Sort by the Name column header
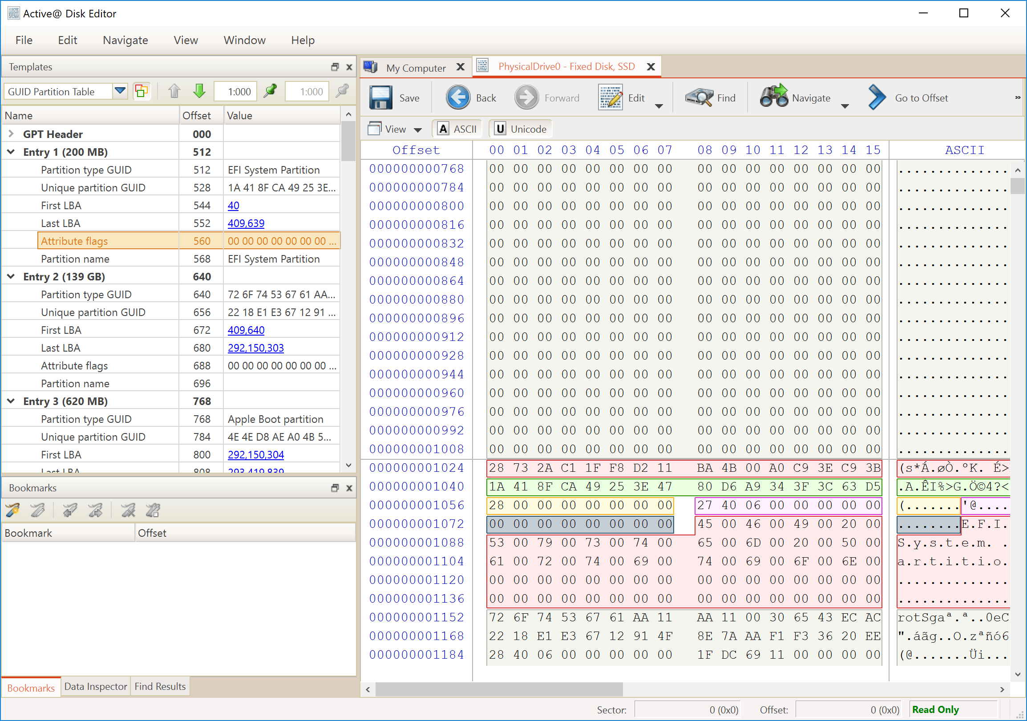Image resolution: width=1027 pixels, height=721 pixels. pyautogui.click(x=90, y=115)
